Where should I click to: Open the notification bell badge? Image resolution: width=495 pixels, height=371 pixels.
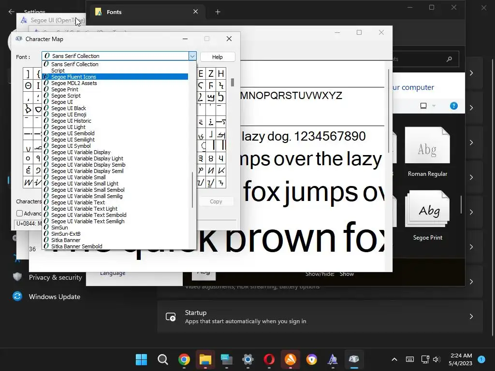coord(481,359)
